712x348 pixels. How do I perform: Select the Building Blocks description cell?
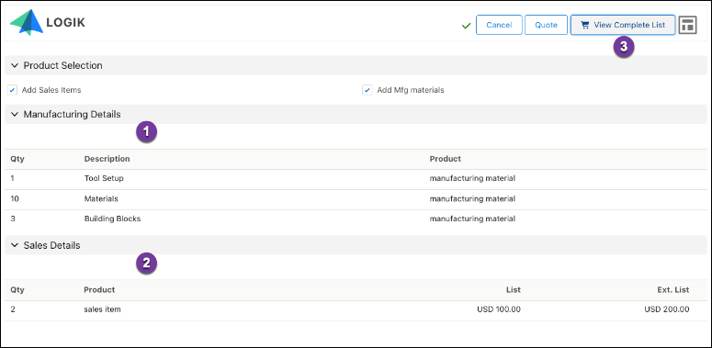(x=113, y=219)
